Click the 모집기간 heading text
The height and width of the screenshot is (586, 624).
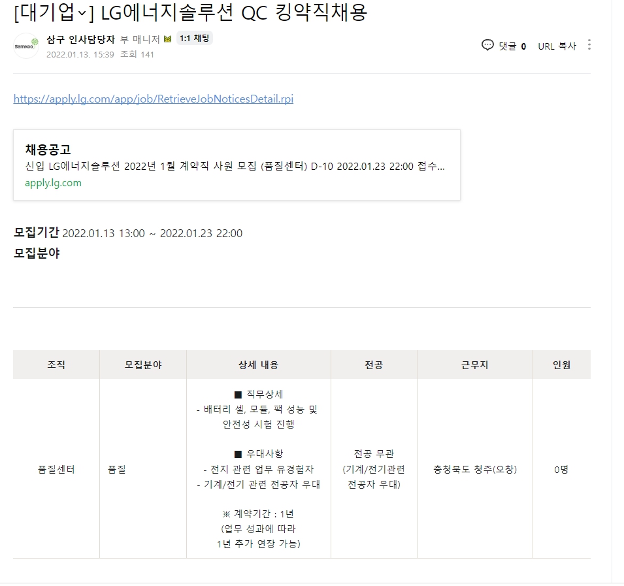coord(36,233)
